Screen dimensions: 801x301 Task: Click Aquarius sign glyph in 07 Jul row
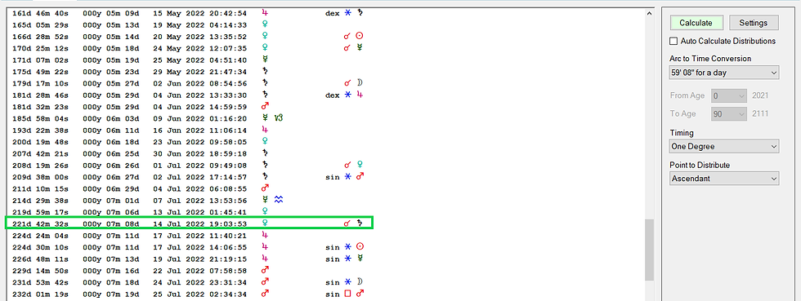(279, 200)
